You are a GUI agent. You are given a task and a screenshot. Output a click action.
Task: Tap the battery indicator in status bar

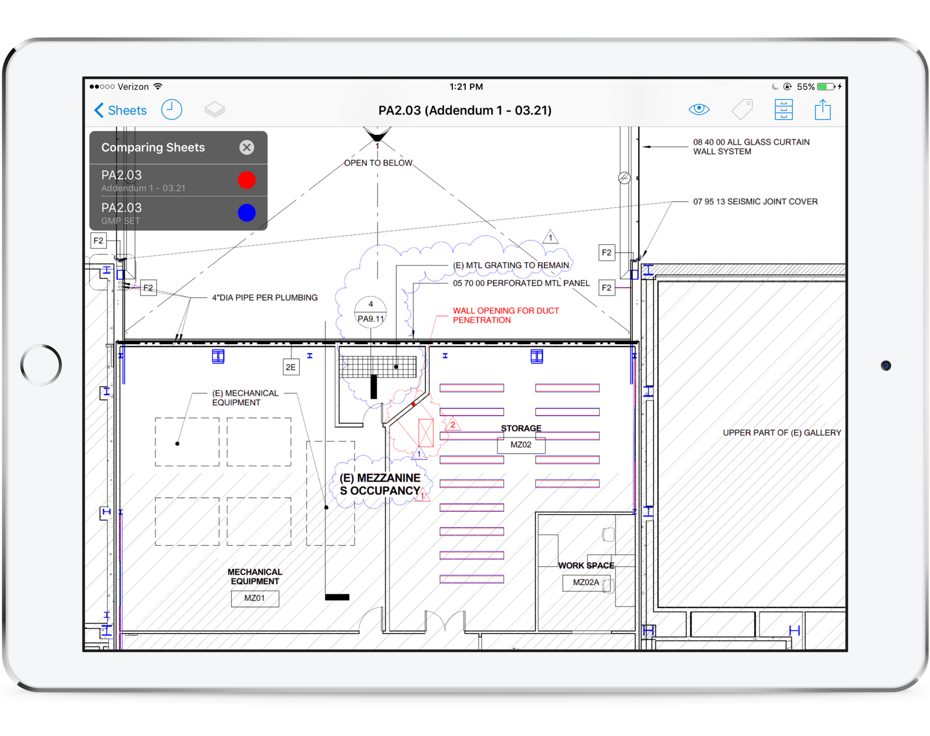[826, 86]
